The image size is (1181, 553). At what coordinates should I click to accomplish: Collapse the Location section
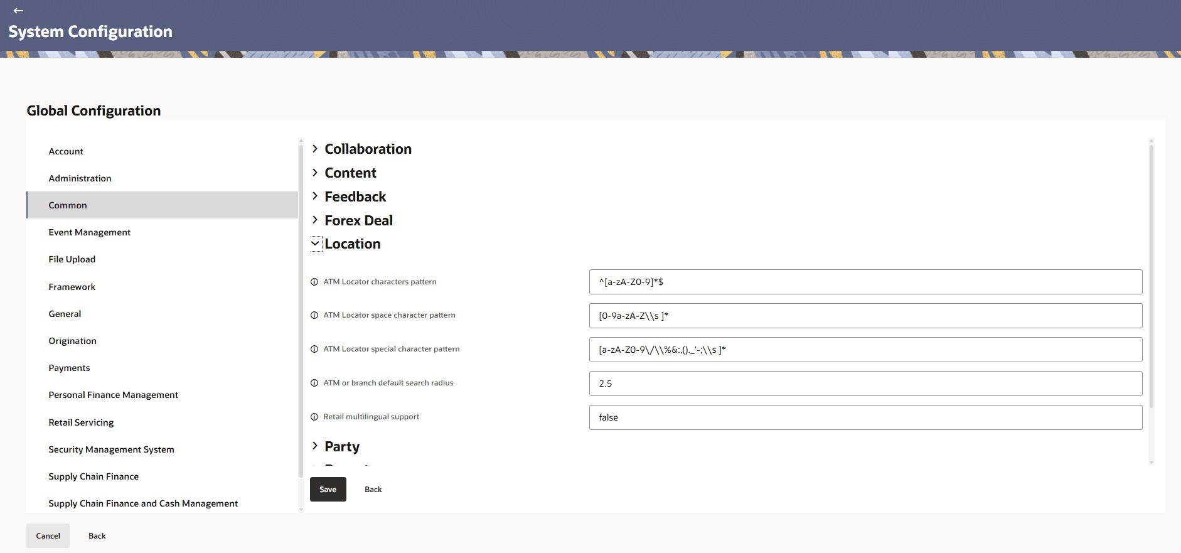[x=316, y=244]
